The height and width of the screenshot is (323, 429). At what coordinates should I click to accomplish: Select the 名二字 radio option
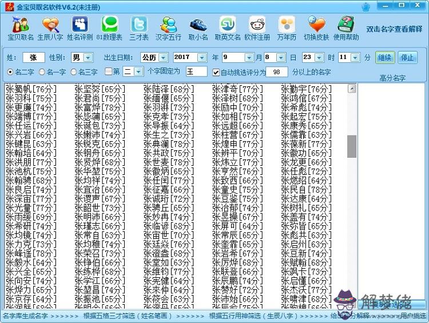21,72
